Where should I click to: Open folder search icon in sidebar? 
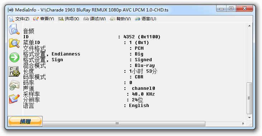tap(14, 43)
